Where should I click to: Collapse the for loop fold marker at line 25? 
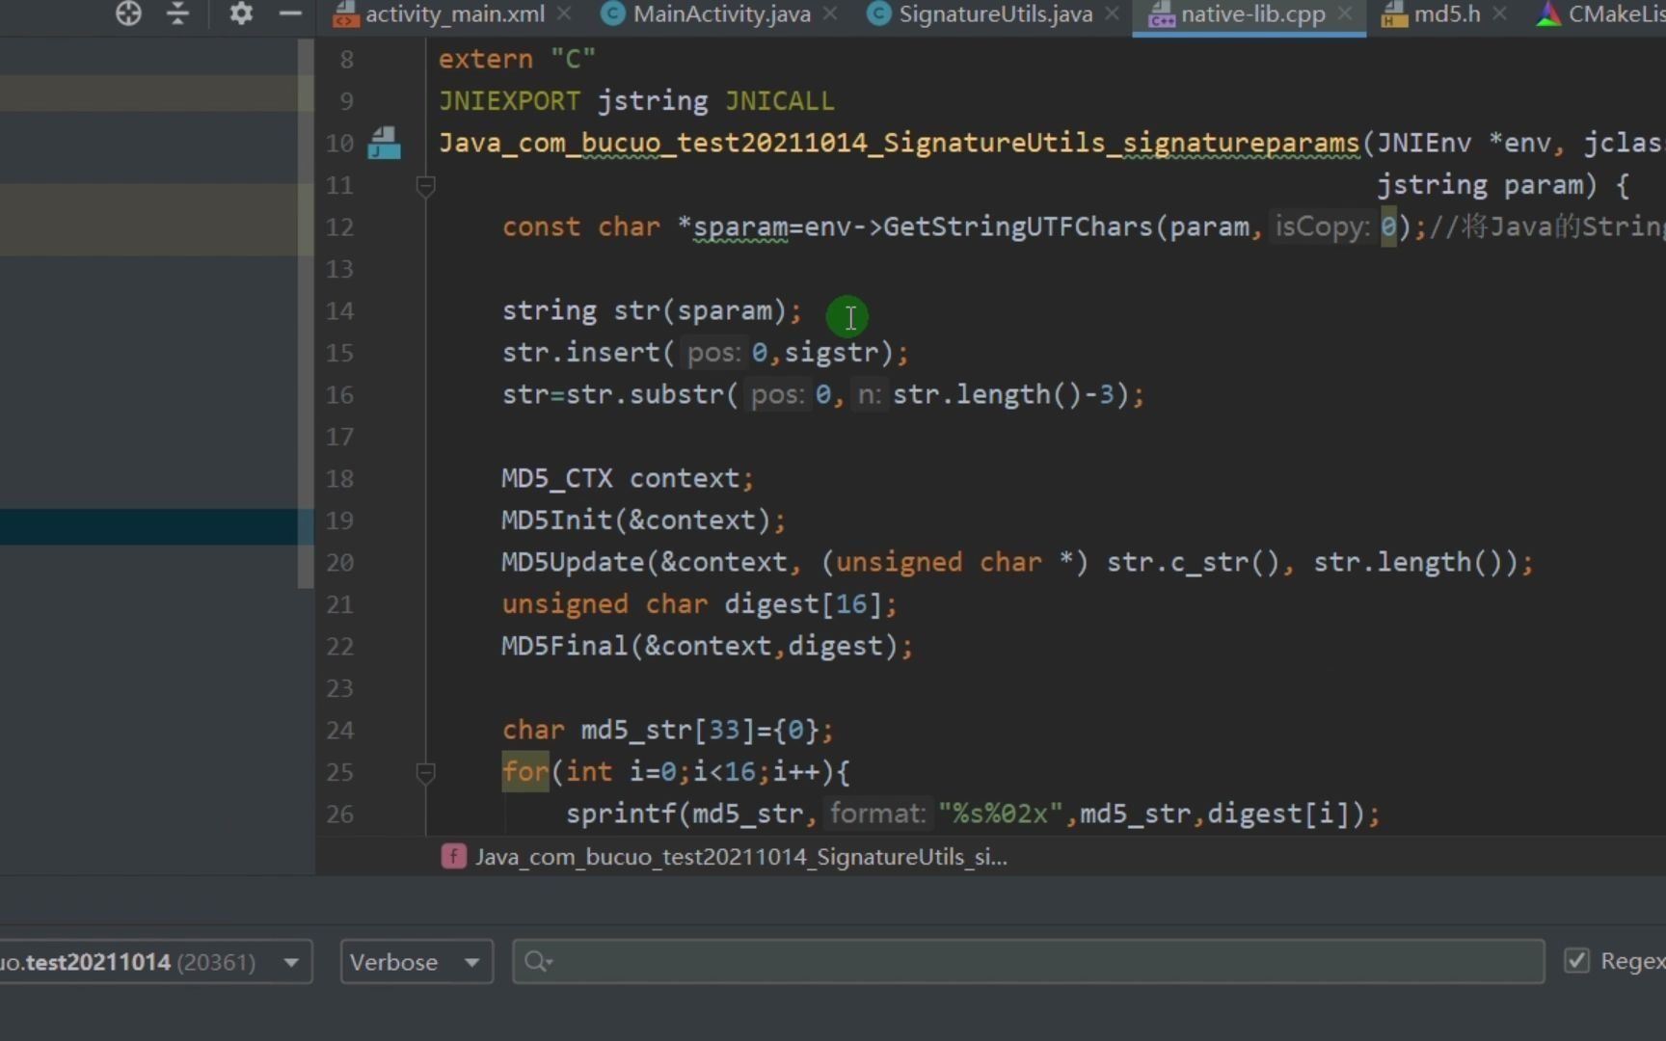pyautogui.click(x=425, y=773)
